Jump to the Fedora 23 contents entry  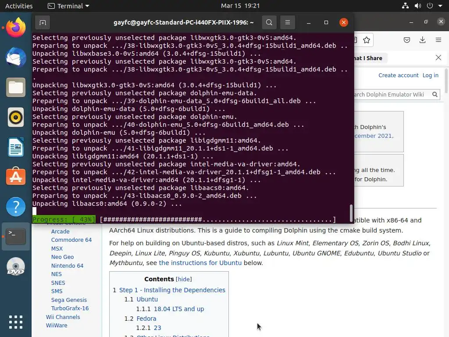point(157,327)
